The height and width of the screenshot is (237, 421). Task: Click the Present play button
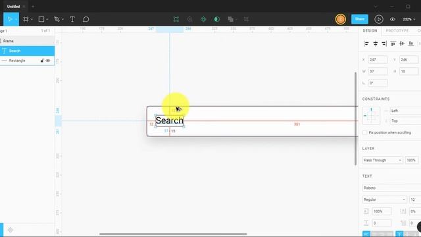[379, 19]
